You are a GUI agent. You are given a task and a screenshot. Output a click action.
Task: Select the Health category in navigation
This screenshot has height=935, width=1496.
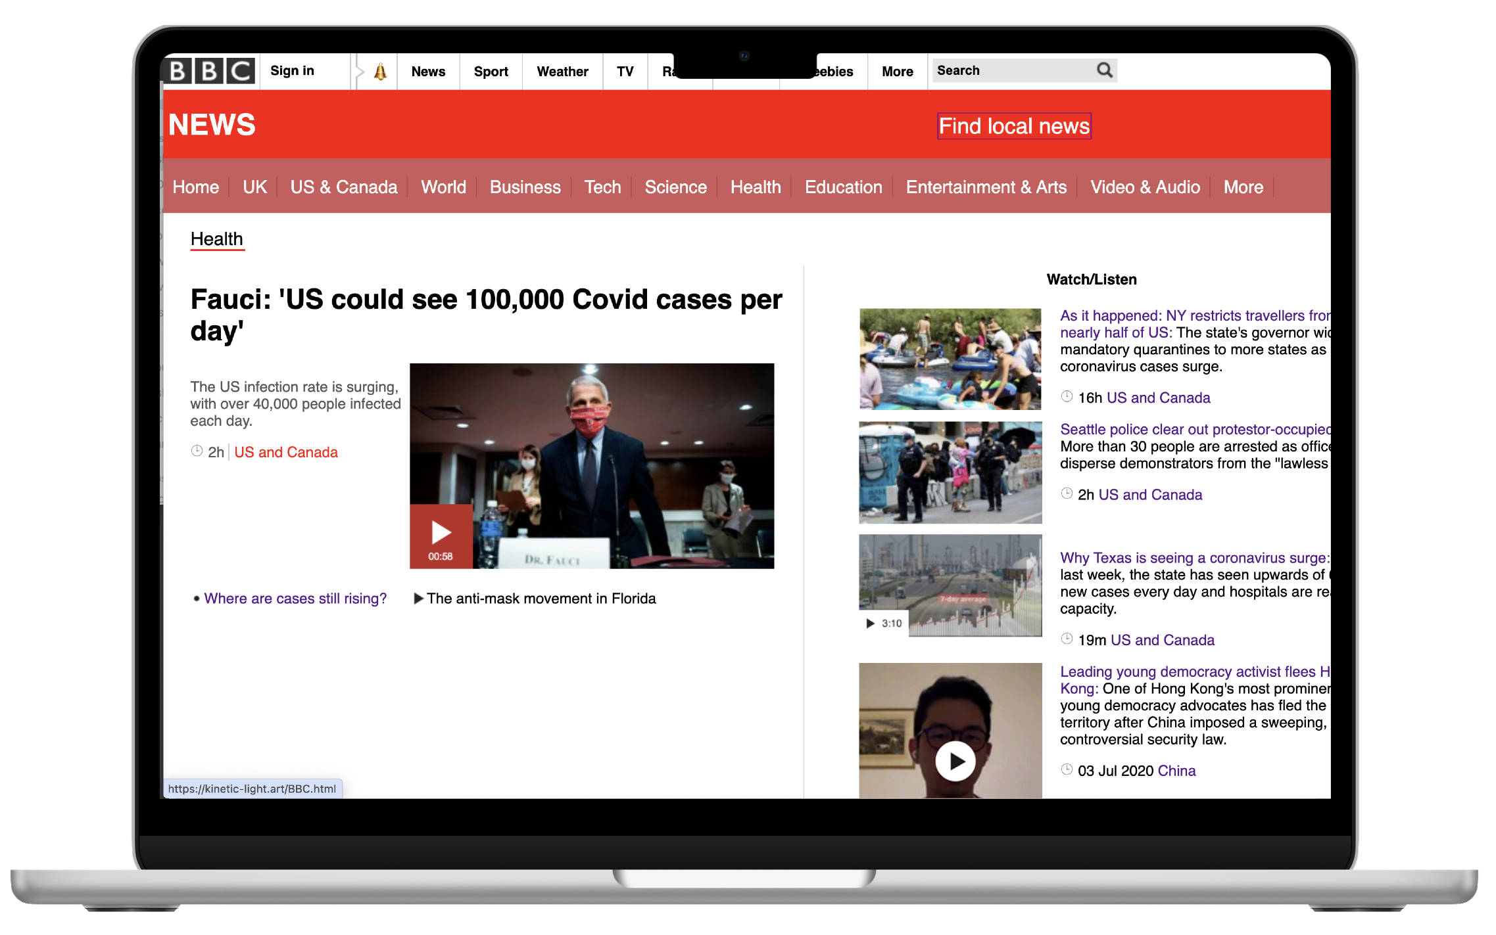click(755, 187)
